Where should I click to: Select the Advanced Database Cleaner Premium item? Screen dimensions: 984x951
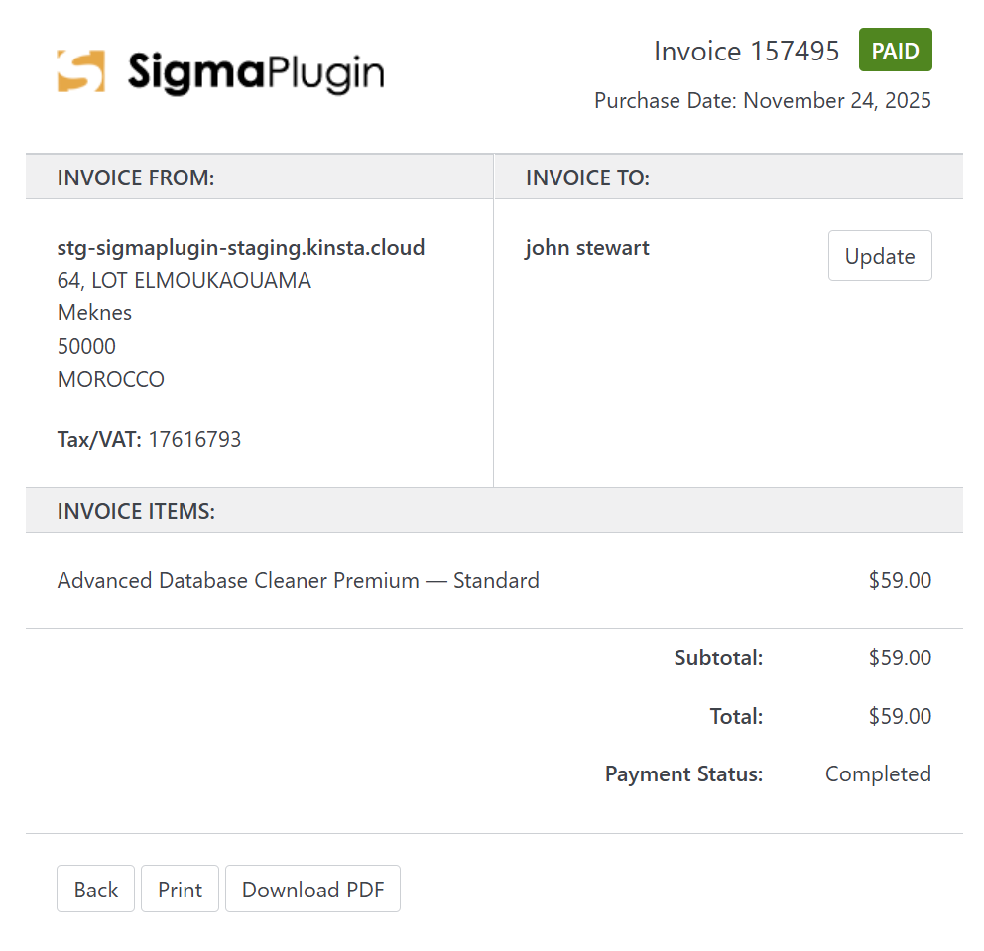[299, 580]
